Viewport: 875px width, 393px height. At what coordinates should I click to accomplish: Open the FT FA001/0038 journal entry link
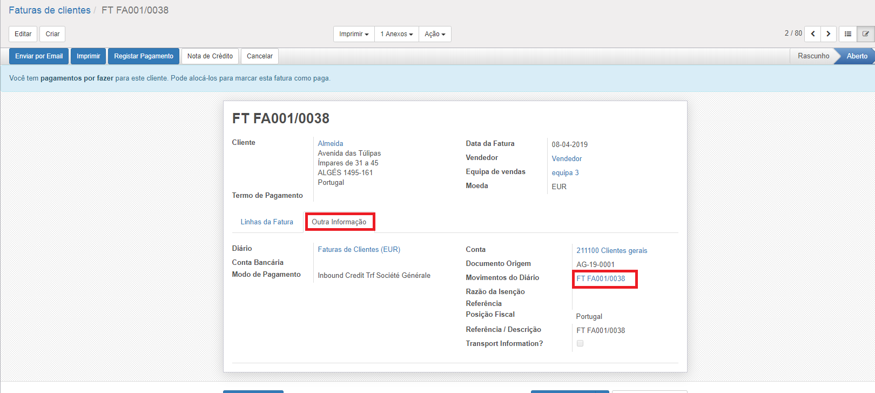(601, 278)
